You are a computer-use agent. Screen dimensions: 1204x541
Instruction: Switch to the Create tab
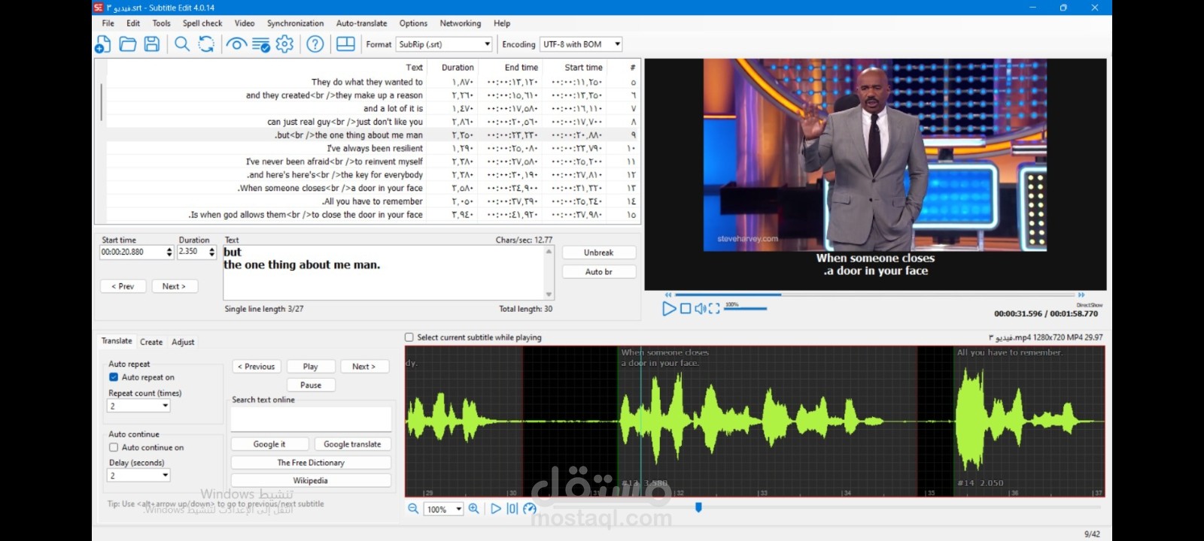[151, 342]
